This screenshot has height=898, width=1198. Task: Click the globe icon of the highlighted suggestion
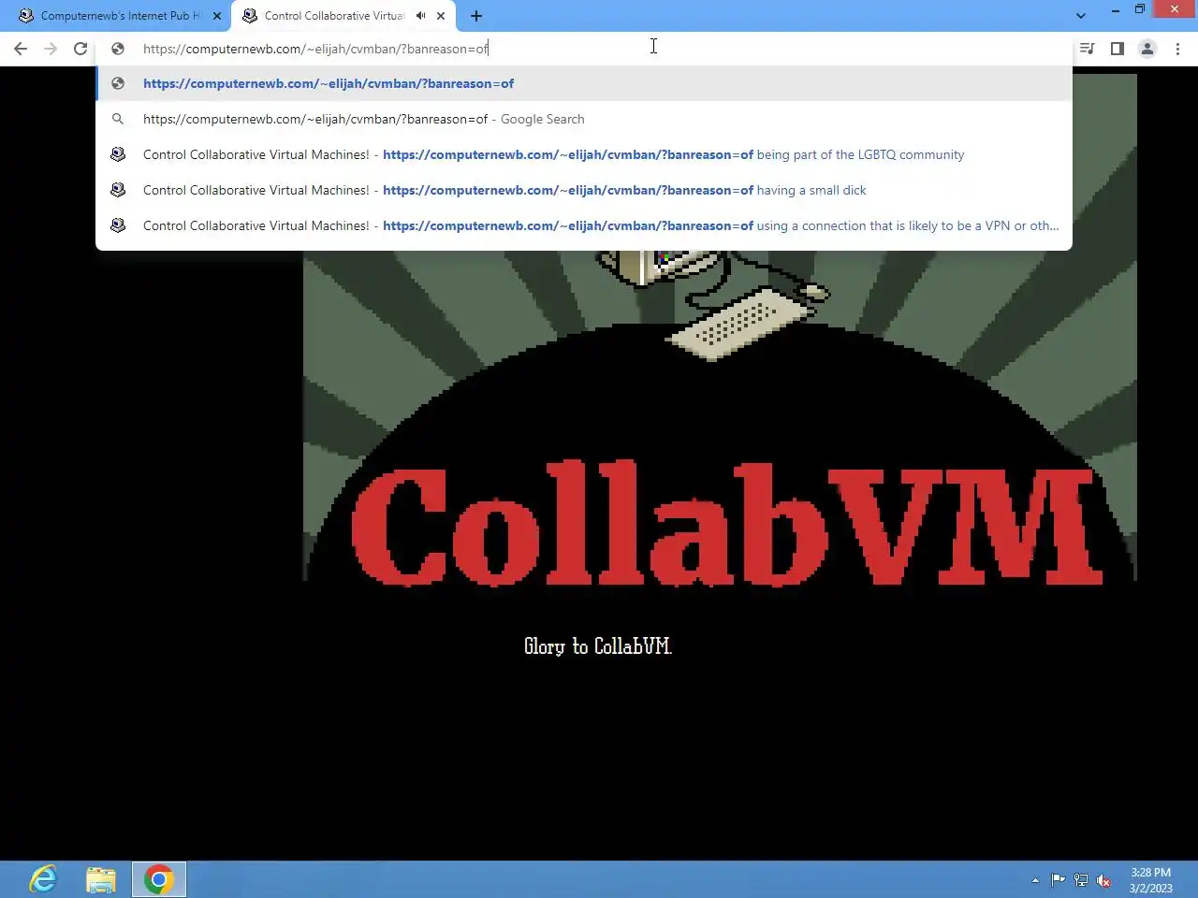[118, 83]
